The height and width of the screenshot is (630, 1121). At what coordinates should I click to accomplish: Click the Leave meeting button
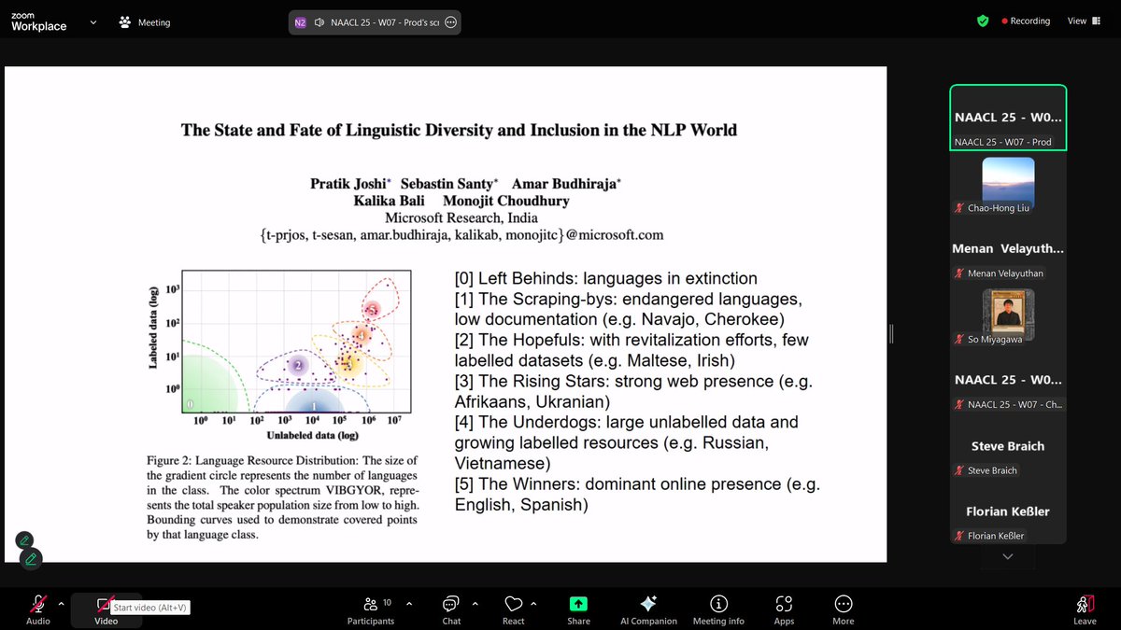pos(1085,609)
